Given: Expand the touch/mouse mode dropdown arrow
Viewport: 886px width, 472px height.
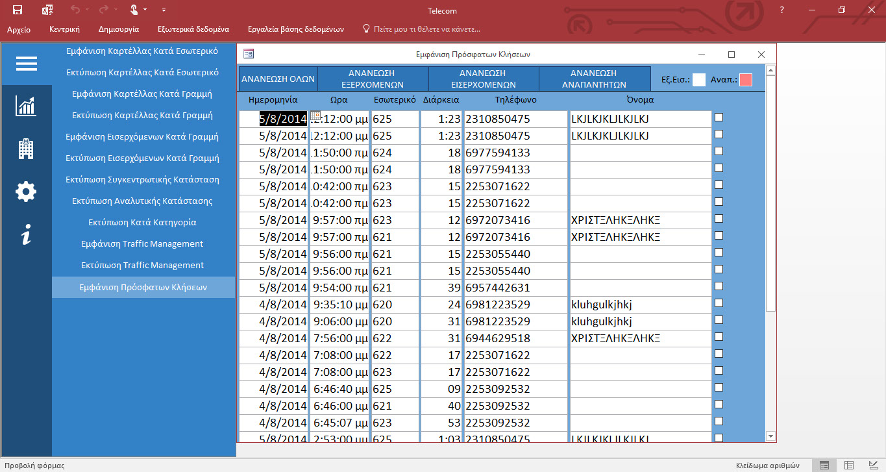Looking at the screenshot, I should [x=145, y=10].
